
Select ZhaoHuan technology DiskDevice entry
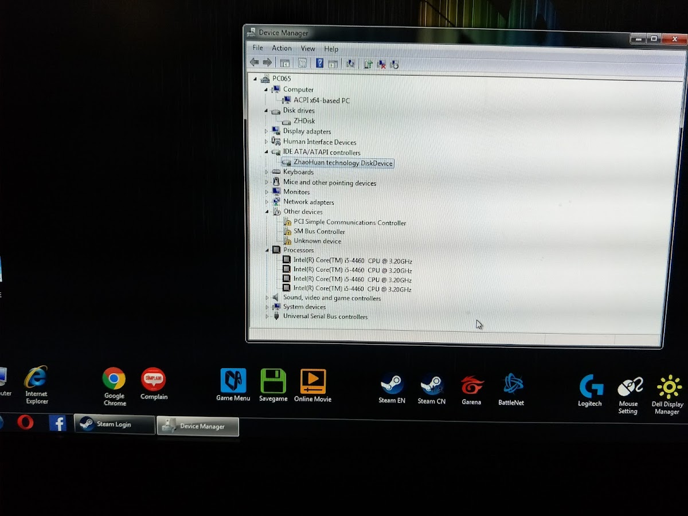click(343, 163)
